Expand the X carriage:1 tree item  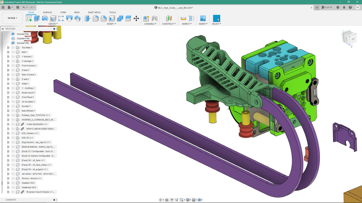8,61
